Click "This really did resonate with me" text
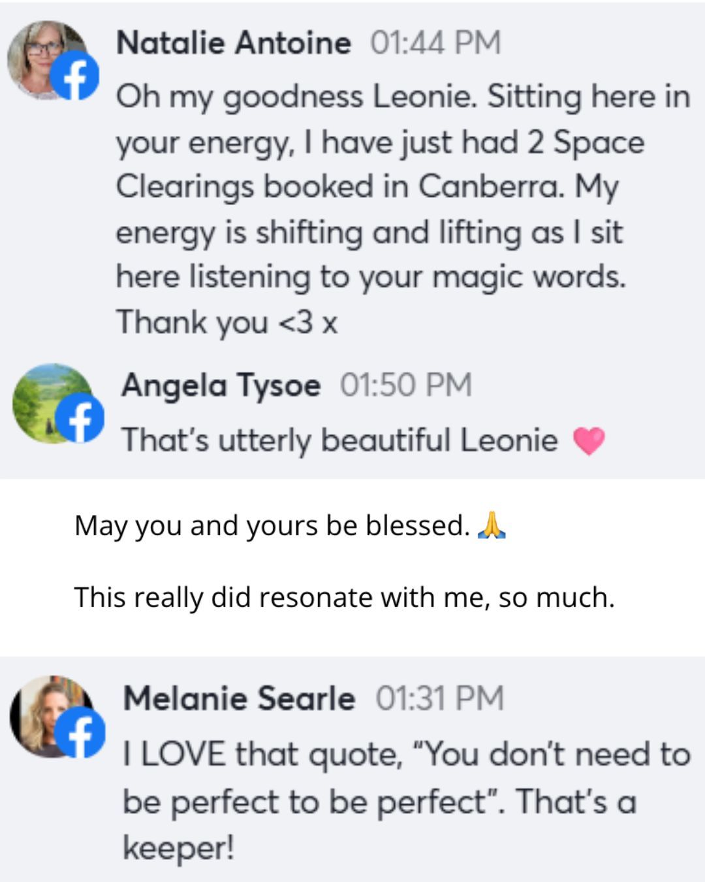The height and width of the screenshot is (882, 705). pos(344,598)
